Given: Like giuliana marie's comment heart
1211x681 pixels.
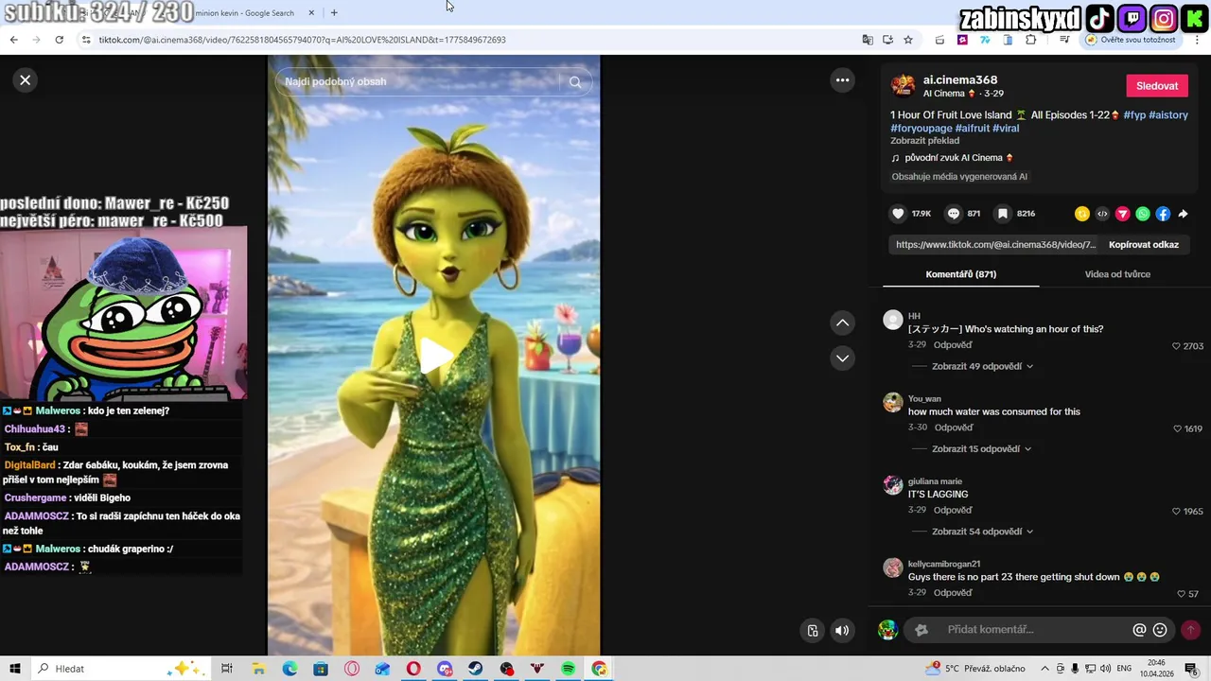Looking at the screenshot, I should [1177, 512].
